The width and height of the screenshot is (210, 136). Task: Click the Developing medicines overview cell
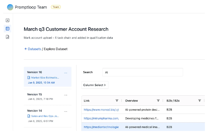pyautogui.click(x=142, y=118)
